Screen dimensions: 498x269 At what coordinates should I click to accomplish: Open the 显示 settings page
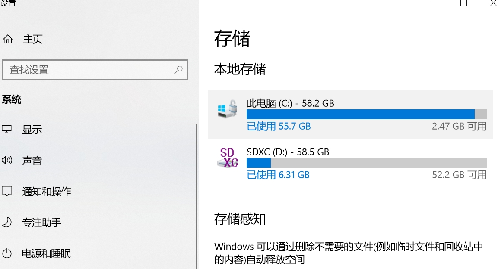coord(32,130)
